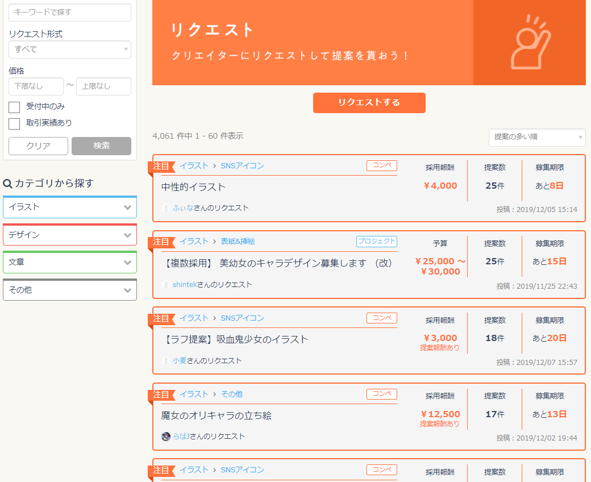The width and height of the screenshot is (591, 482).
Task: Click shintek's avatar icon
Action: click(166, 285)
